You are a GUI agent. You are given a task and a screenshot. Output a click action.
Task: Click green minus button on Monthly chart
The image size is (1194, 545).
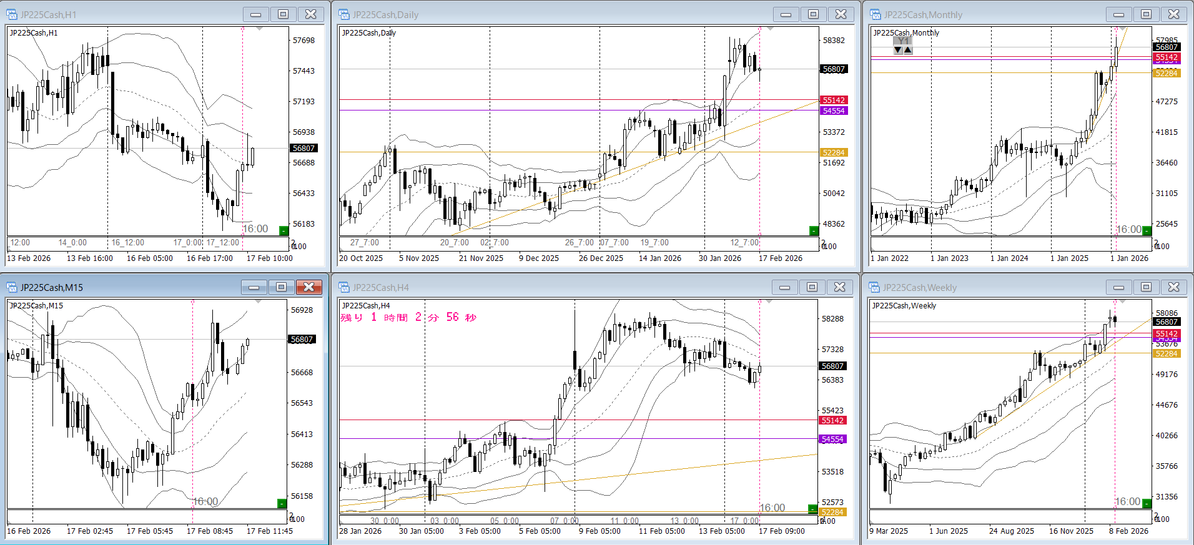[x=1147, y=231]
